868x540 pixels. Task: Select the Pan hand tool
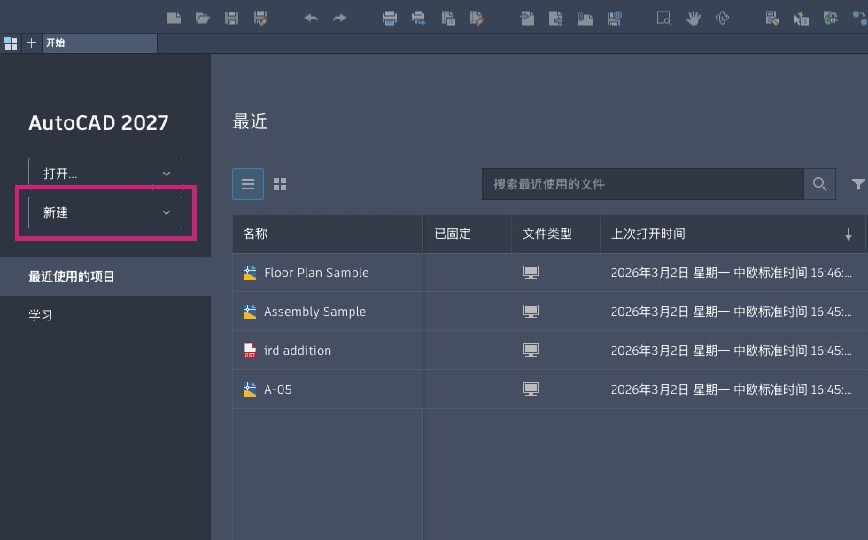coord(693,19)
